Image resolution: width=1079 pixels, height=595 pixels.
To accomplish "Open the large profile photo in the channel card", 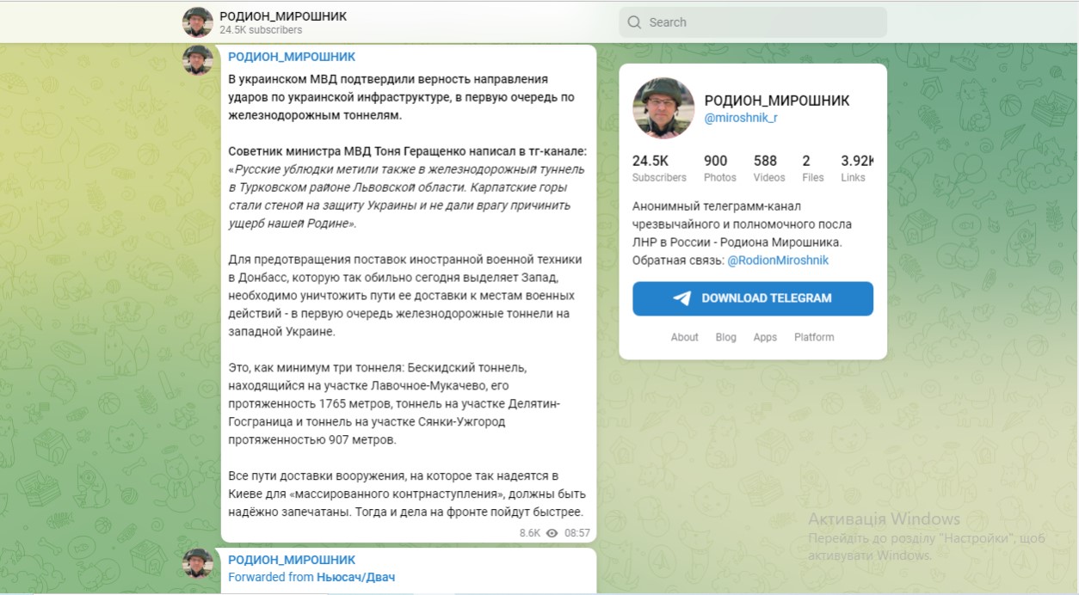I will coord(663,108).
